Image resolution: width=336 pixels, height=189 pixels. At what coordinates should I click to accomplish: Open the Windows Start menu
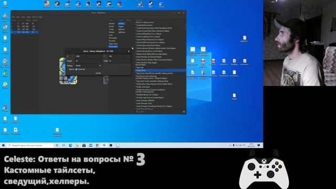click(x=3, y=145)
